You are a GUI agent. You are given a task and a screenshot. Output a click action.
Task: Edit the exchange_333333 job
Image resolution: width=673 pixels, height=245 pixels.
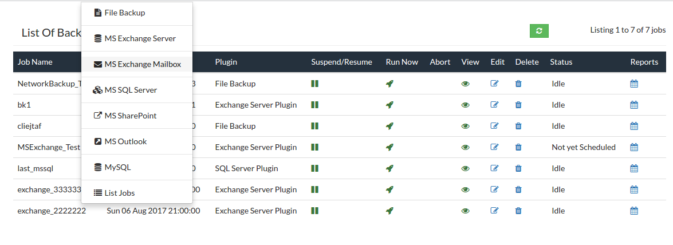494,189
